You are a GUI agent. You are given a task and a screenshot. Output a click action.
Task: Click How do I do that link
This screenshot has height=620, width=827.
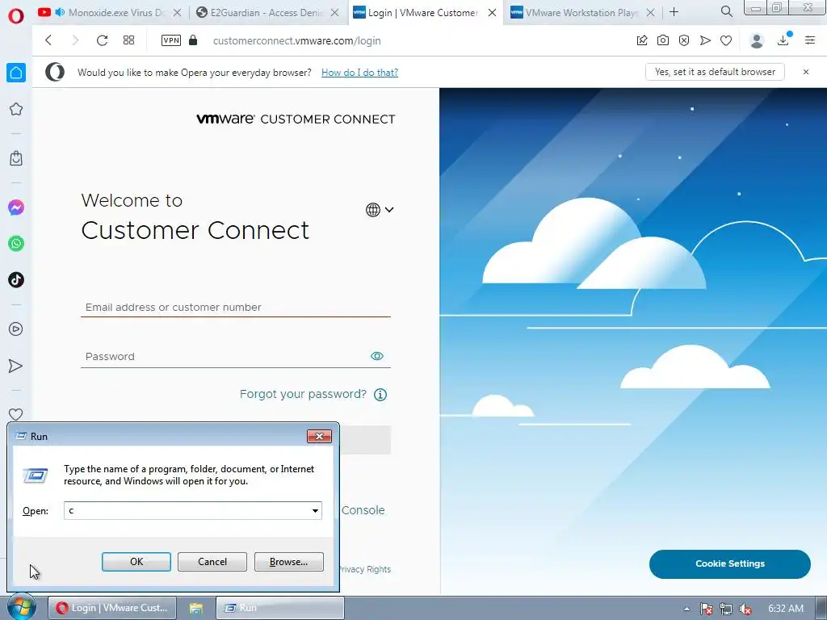(359, 72)
